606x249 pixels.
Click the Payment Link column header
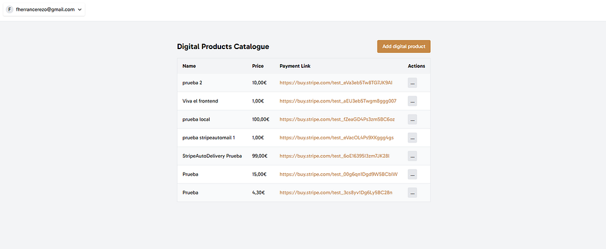pyautogui.click(x=295, y=66)
